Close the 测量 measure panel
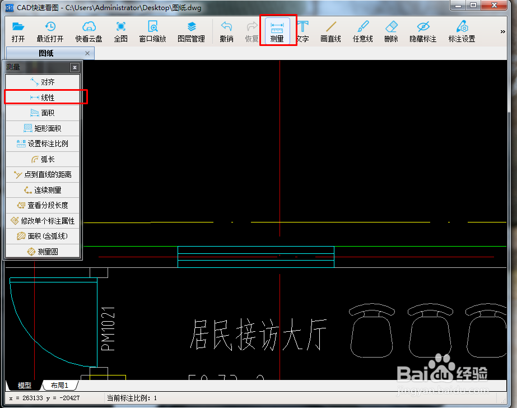The height and width of the screenshot is (408, 517). [x=75, y=67]
